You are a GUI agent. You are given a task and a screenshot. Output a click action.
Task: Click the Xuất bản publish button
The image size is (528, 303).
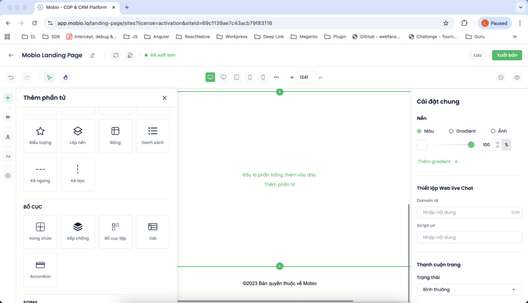(x=507, y=55)
